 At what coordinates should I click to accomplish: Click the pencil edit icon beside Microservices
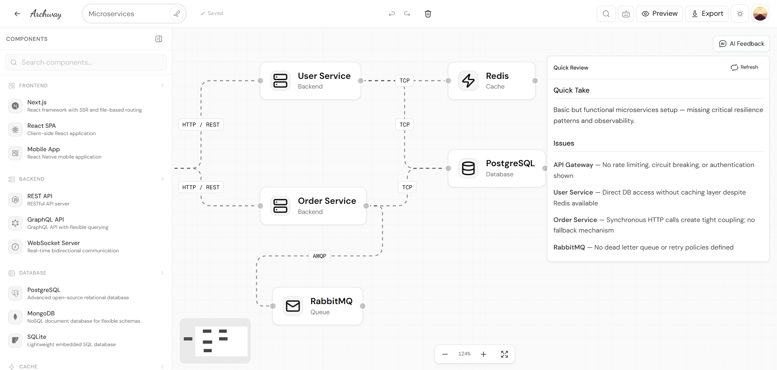[x=177, y=14]
